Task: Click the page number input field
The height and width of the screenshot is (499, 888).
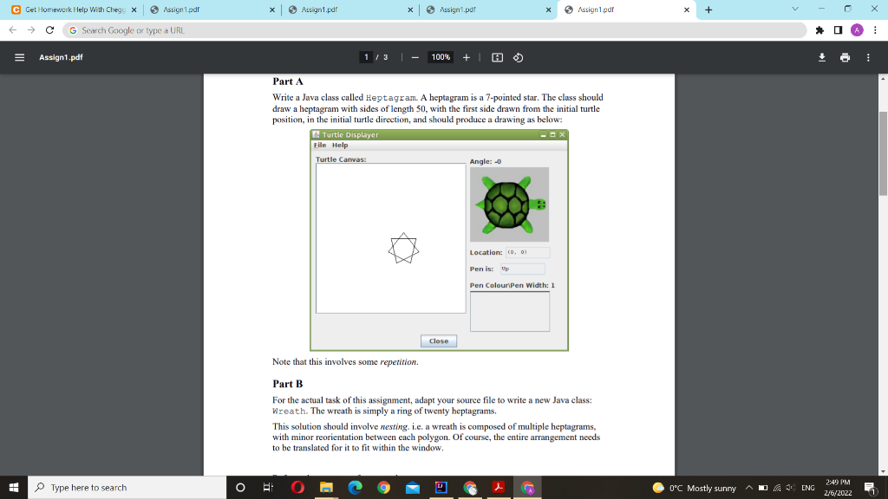Action: 366,57
